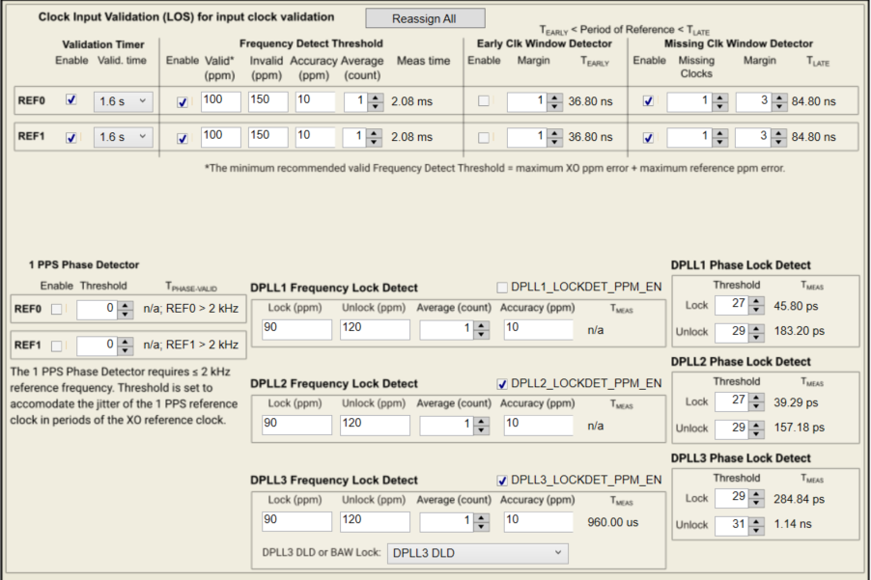Disable the Missing Clk Window Detector for REF1
This screenshot has width=871, height=580.
[647, 137]
